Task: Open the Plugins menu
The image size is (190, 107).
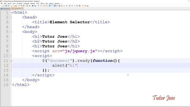Action: 51,3
